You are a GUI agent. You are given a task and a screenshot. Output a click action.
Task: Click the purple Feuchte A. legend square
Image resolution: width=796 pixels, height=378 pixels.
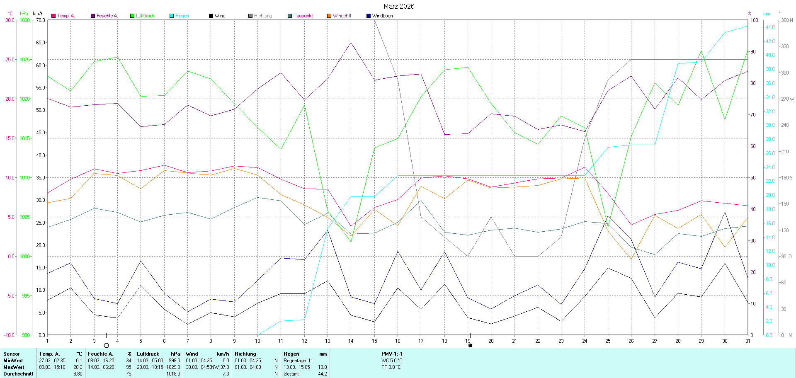click(x=93, y=16)
